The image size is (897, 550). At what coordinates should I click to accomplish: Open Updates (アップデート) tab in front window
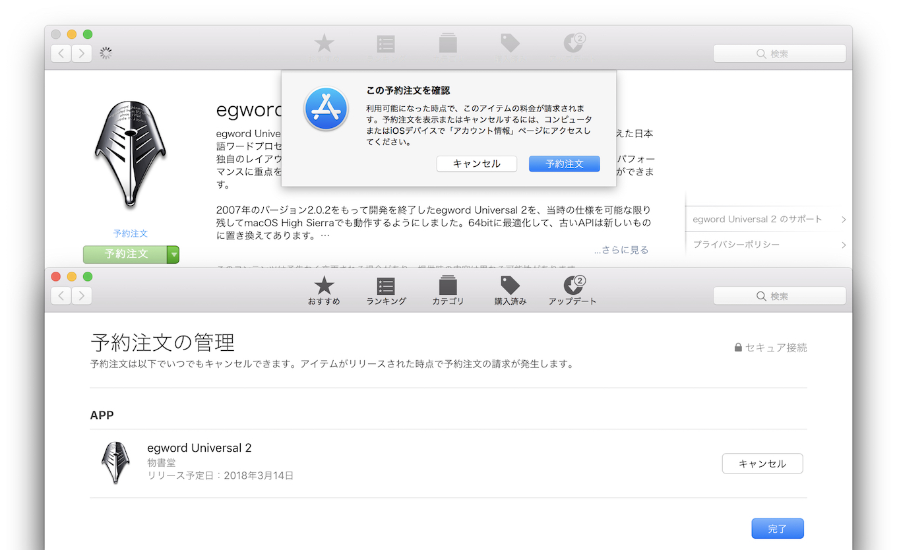coord(572,290)
